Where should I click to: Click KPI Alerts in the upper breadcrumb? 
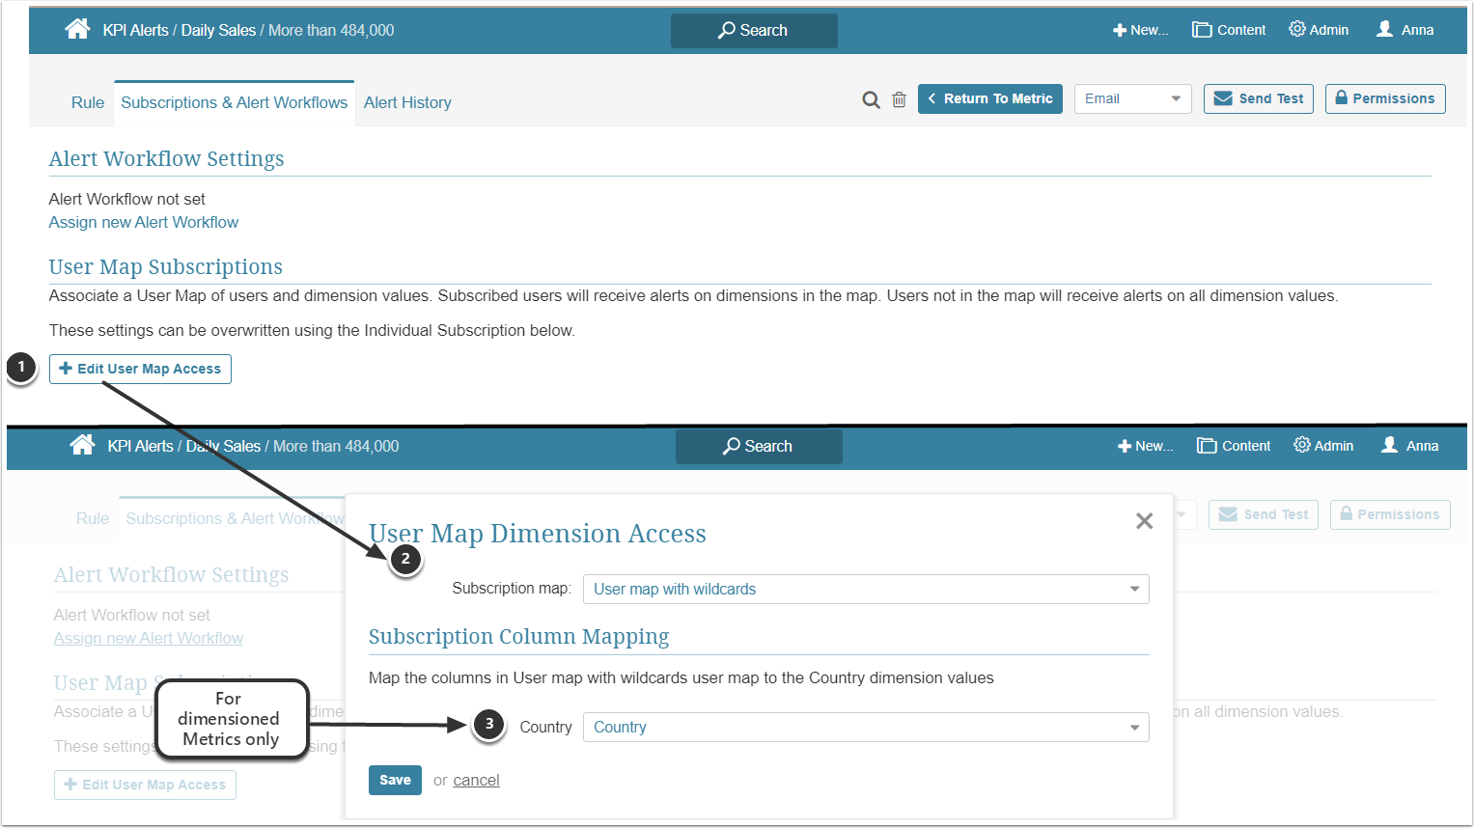(x=136, y=31)
